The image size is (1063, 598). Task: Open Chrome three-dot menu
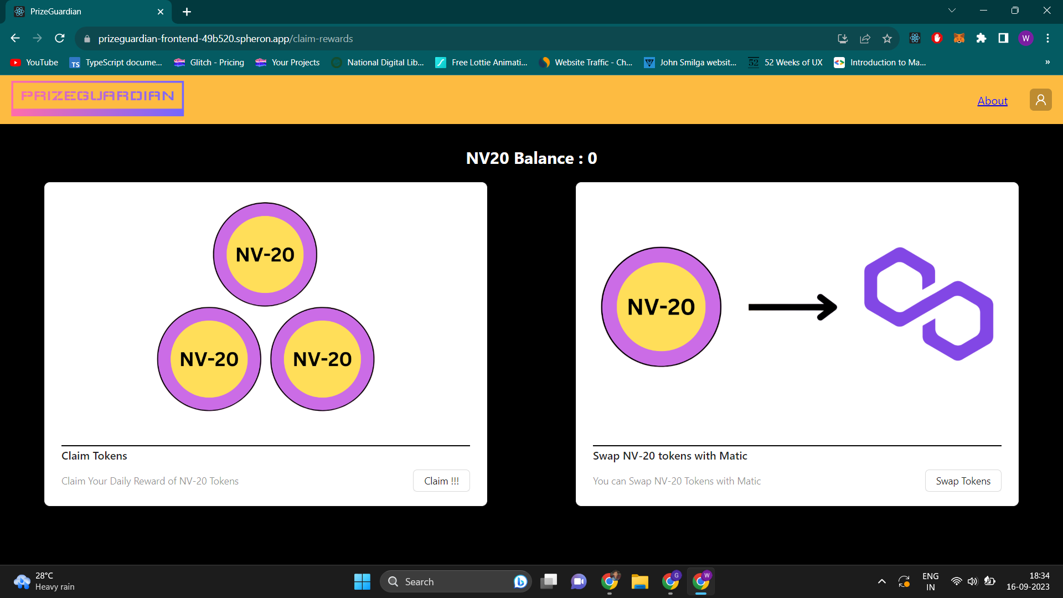1047,38
